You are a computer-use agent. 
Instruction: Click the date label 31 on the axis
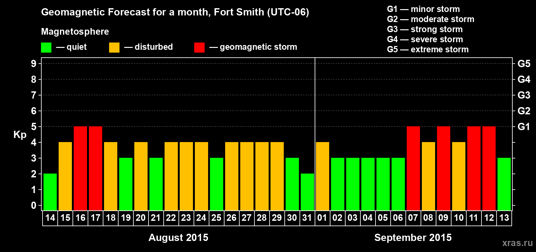[307, 218]
